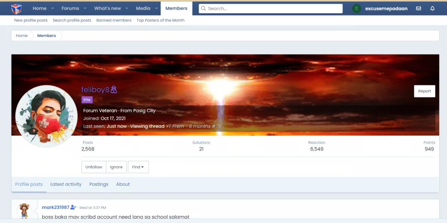Click the Oct 17, 2021 joined date
447x223 pixels.
pyautogui.click(x=113, y=118)
